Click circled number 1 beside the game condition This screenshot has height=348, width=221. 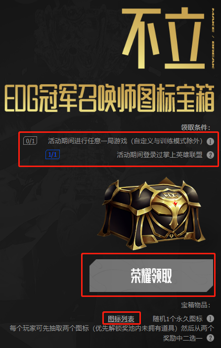point(210,141)
